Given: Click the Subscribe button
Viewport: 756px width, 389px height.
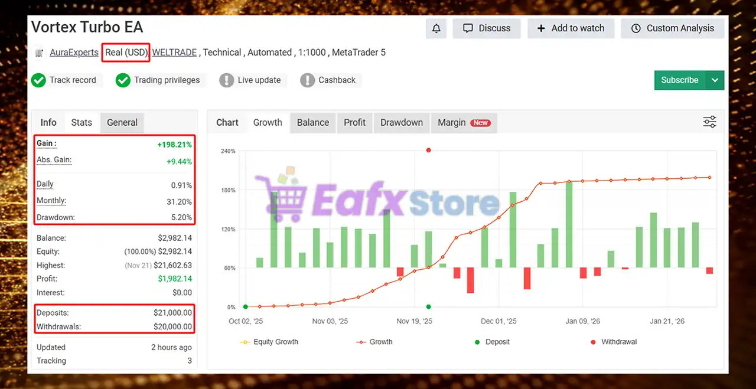Looking at the screenshot, I should pos(679,80).
